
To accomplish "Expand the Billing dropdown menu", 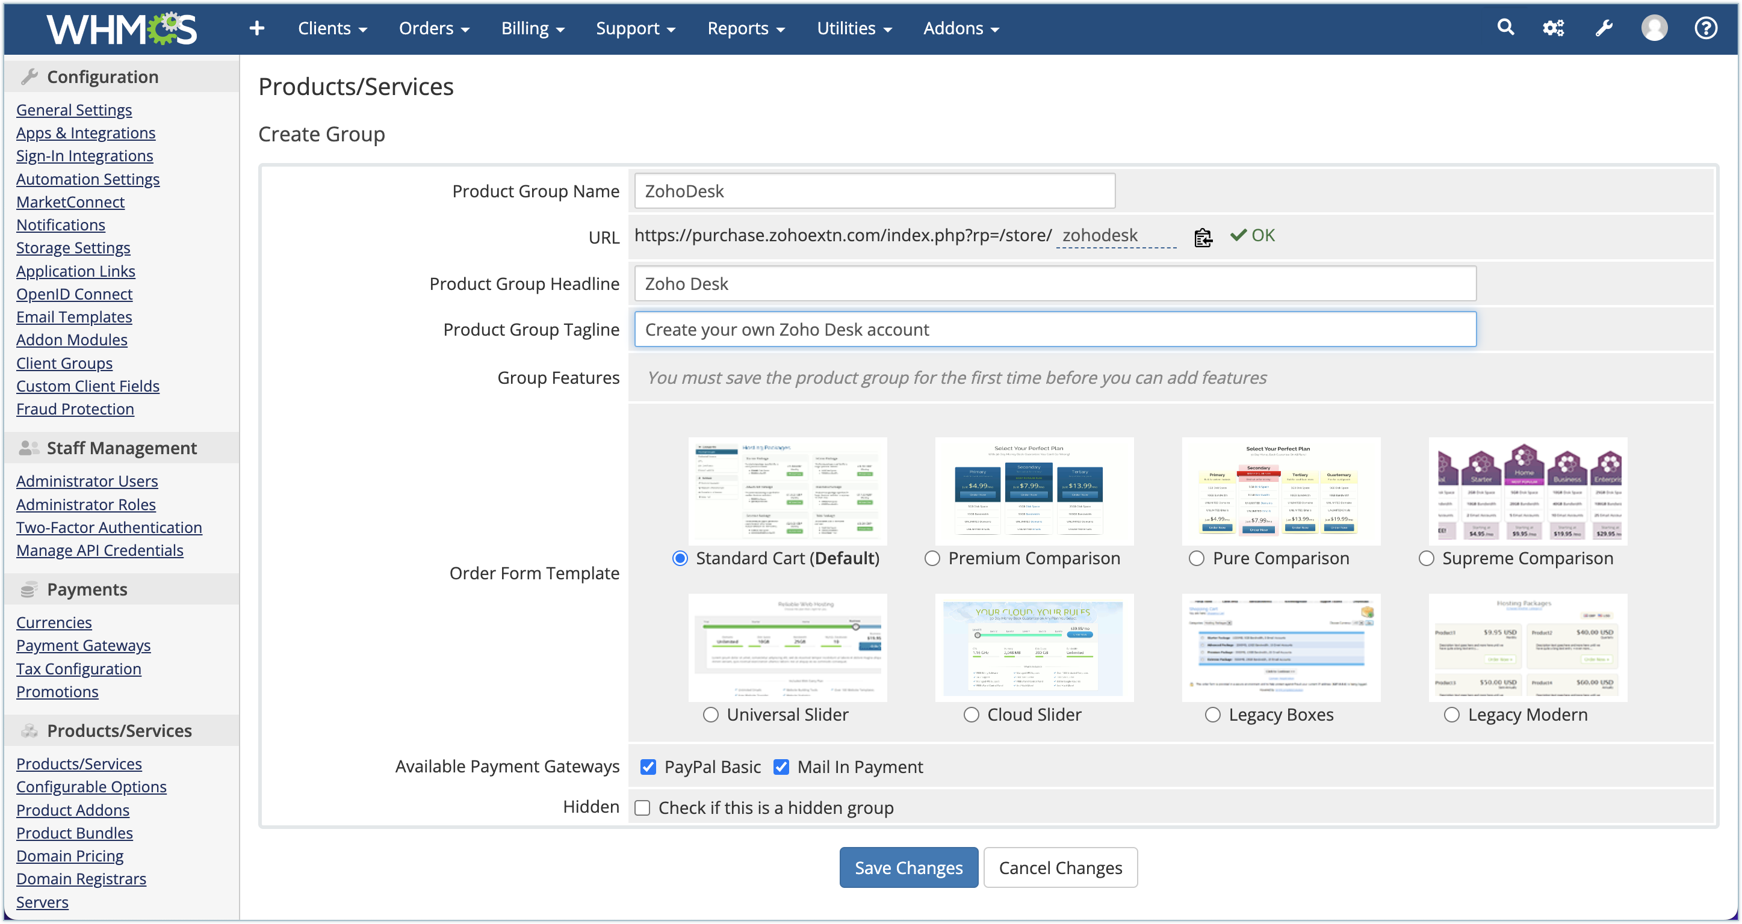I will [532, 28].
